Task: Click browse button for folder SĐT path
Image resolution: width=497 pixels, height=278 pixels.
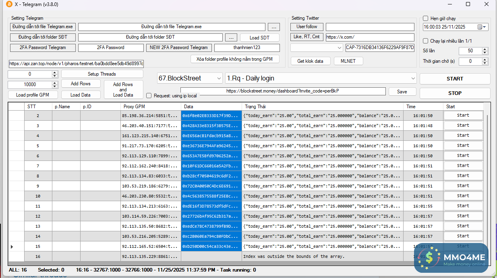Action: [x=231, y=37]
